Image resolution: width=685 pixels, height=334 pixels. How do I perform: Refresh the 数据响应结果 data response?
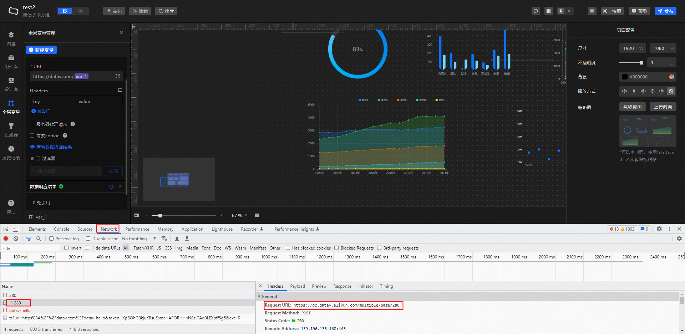(111, 187)
